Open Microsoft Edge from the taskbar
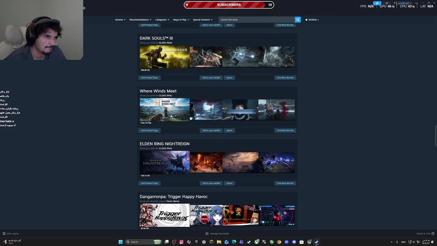The image size is (437, 246). pos(234,242)
